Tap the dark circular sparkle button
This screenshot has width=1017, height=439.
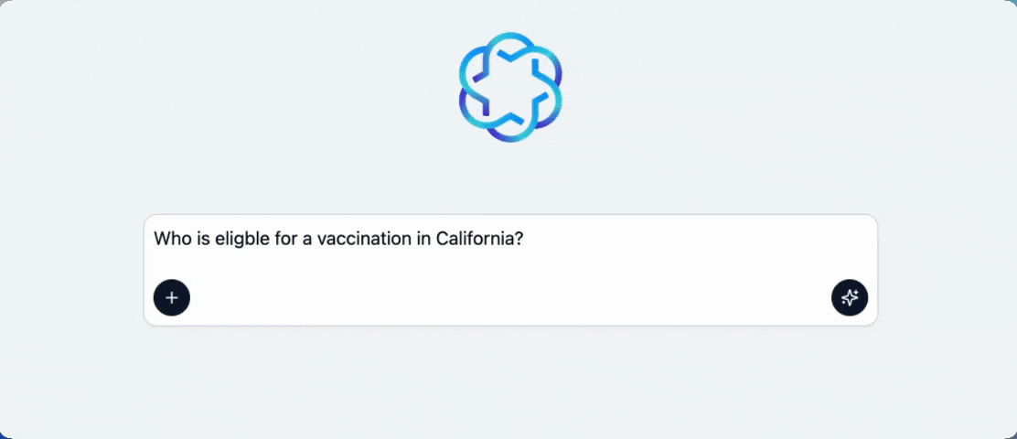850,297
